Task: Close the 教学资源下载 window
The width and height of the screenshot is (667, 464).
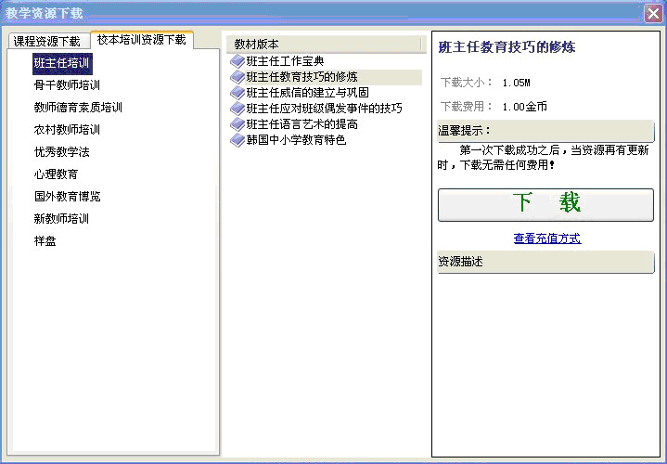Action: 652,13
